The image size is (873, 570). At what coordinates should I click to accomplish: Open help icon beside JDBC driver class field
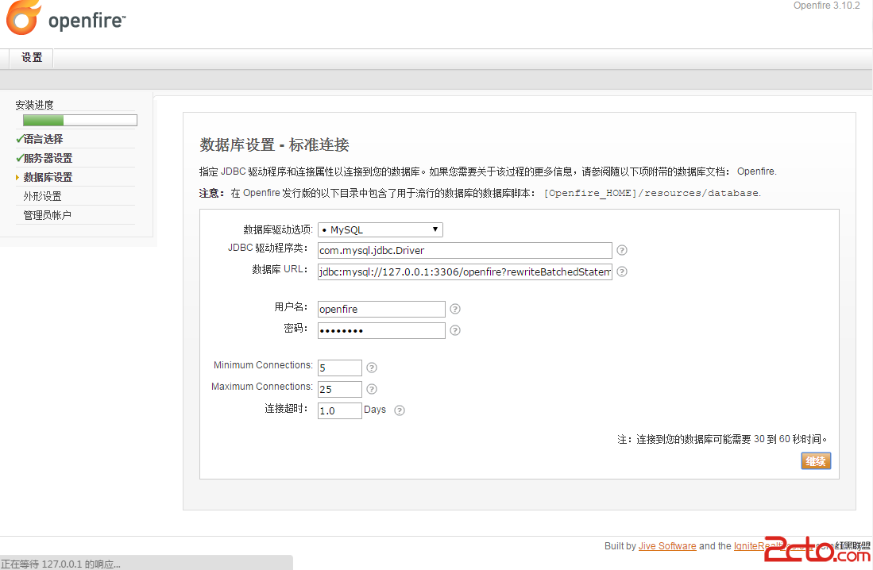pos(622,251)
